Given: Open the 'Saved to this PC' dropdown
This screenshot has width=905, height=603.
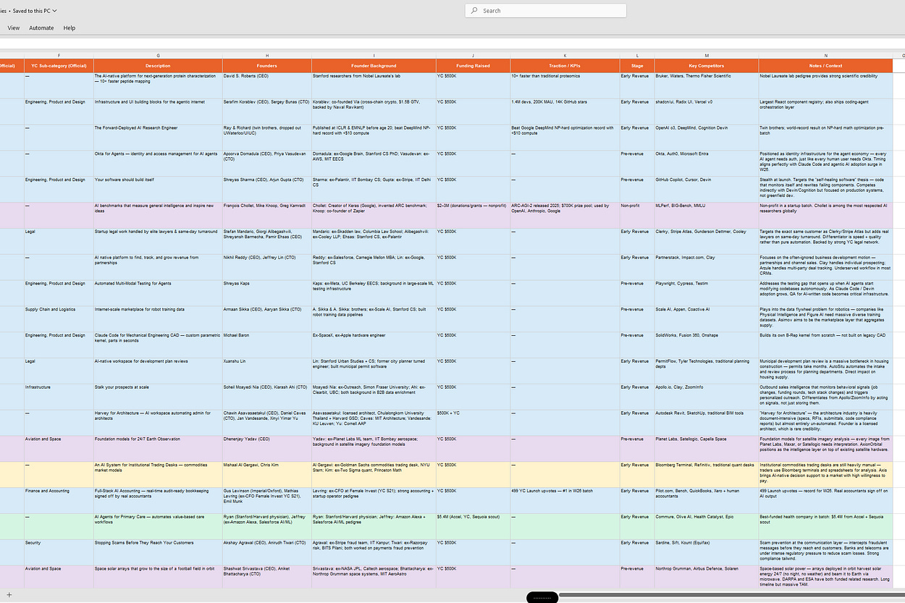Looking at the screenshot, I should [x=34, y=11].
